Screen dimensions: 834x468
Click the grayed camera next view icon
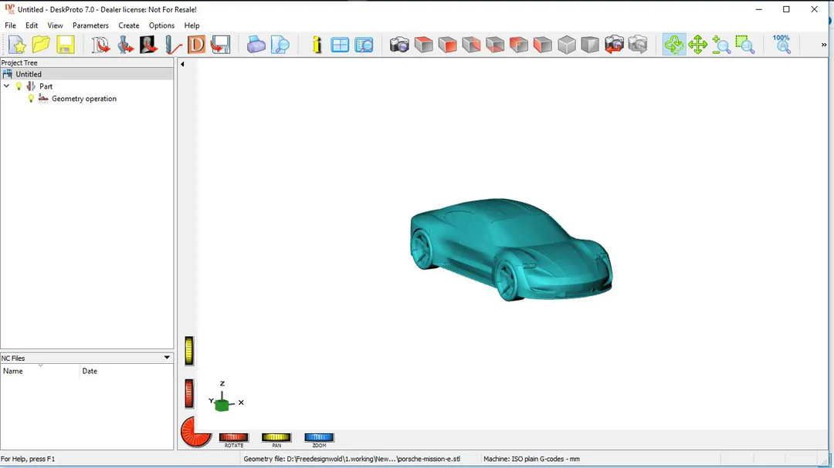coord(638,45)
